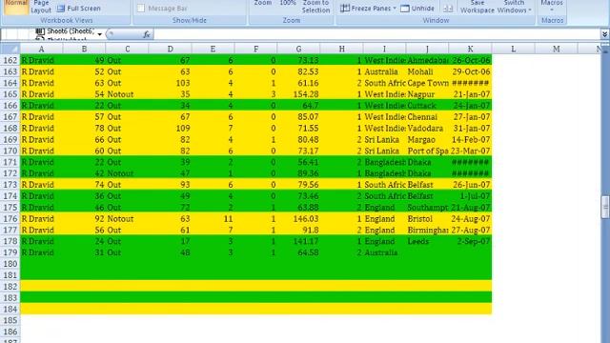Click Zoom to Selection
Screen dimensions: 610x343
pyautogui.click(x=315, y=7)
